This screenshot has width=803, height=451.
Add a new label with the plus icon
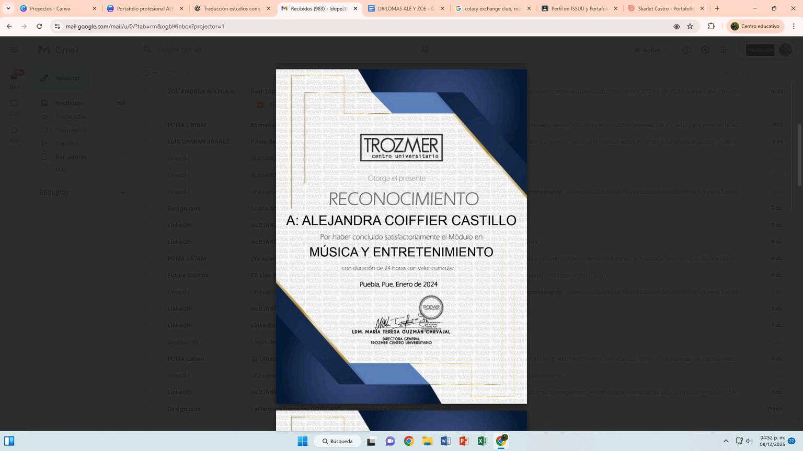123,192
